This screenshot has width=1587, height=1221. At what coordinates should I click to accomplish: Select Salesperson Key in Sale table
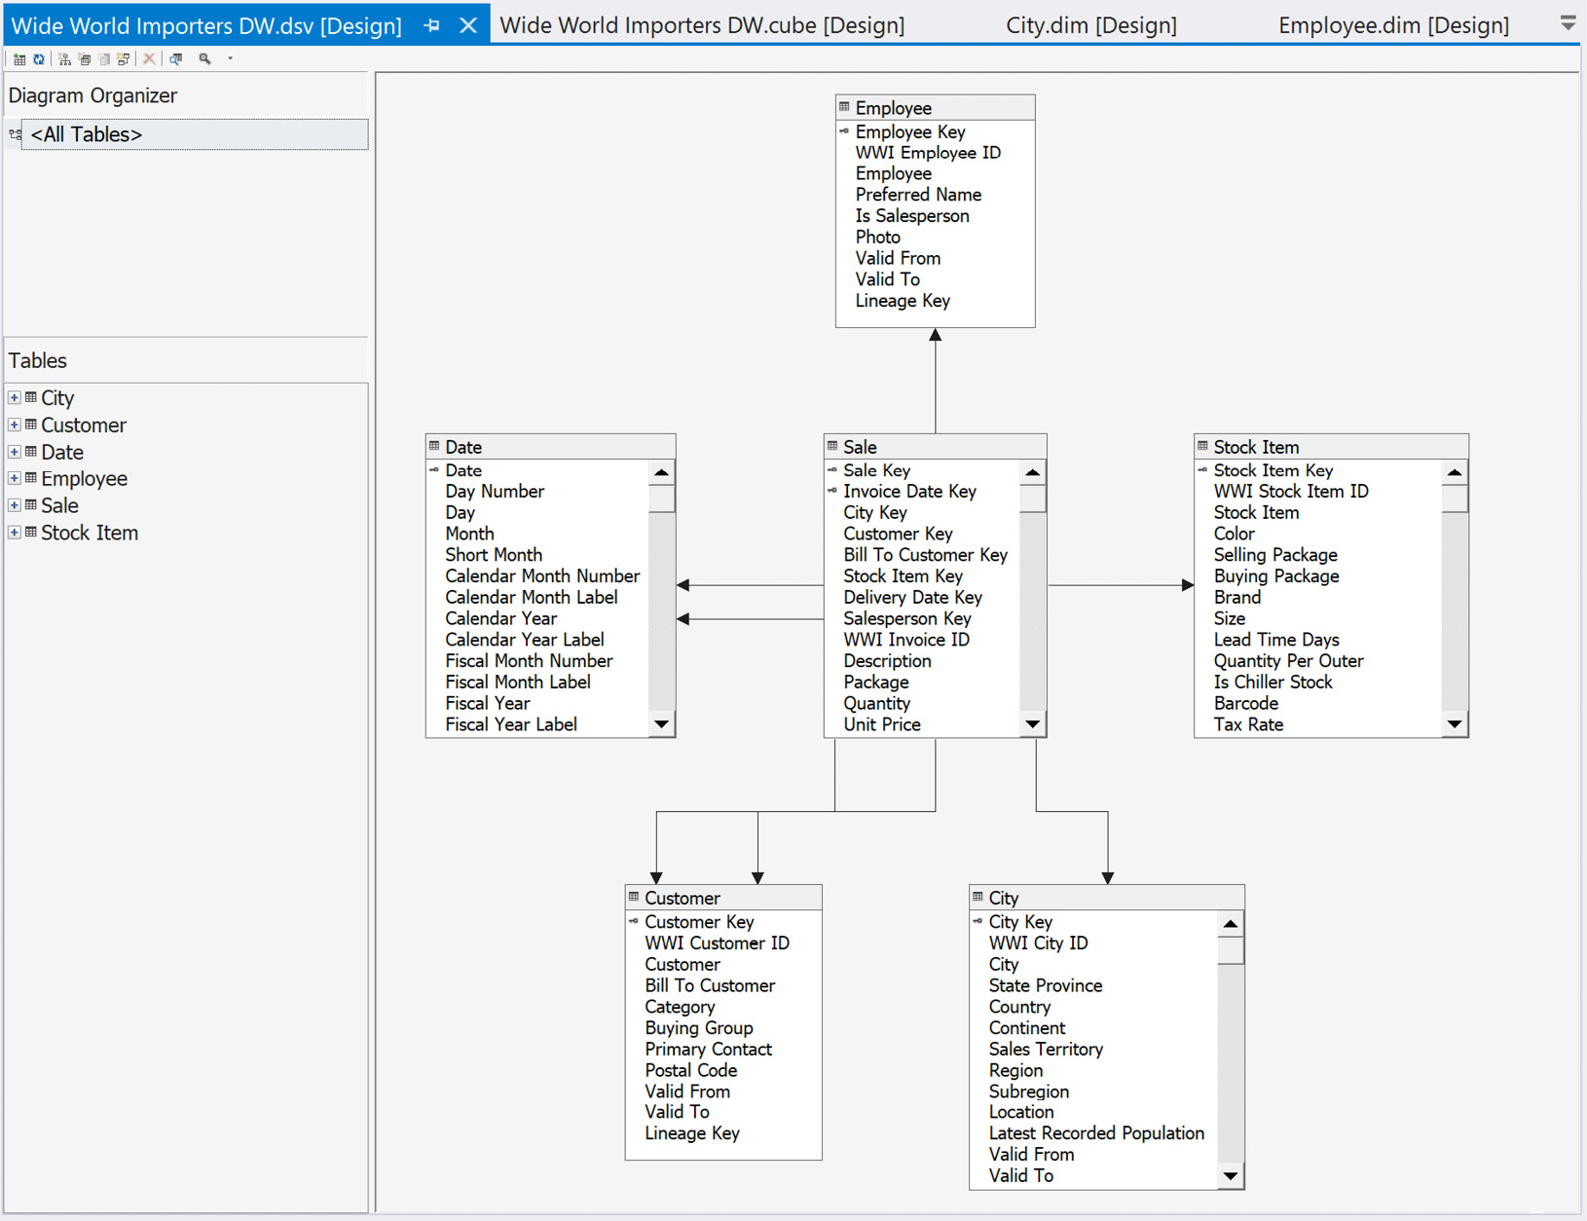point(907,619)
